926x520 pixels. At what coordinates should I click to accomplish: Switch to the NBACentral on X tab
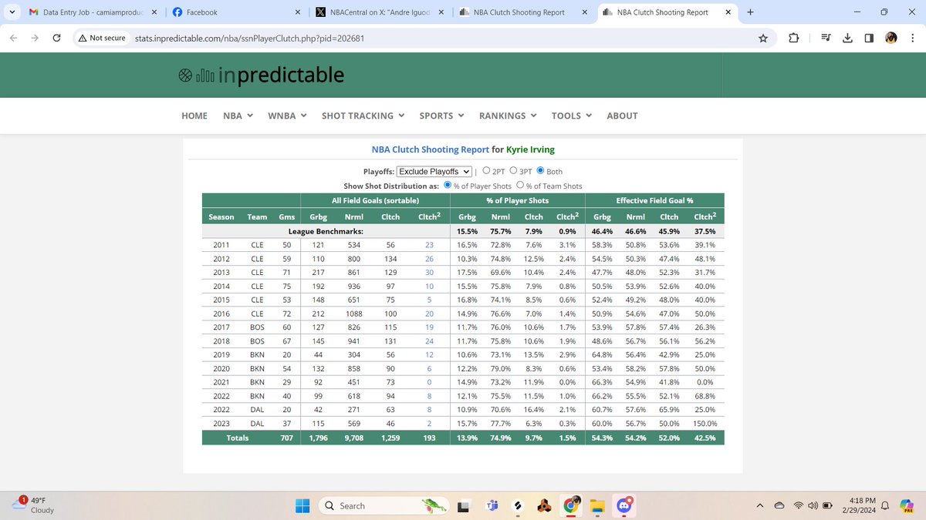[x=378, y=12]
